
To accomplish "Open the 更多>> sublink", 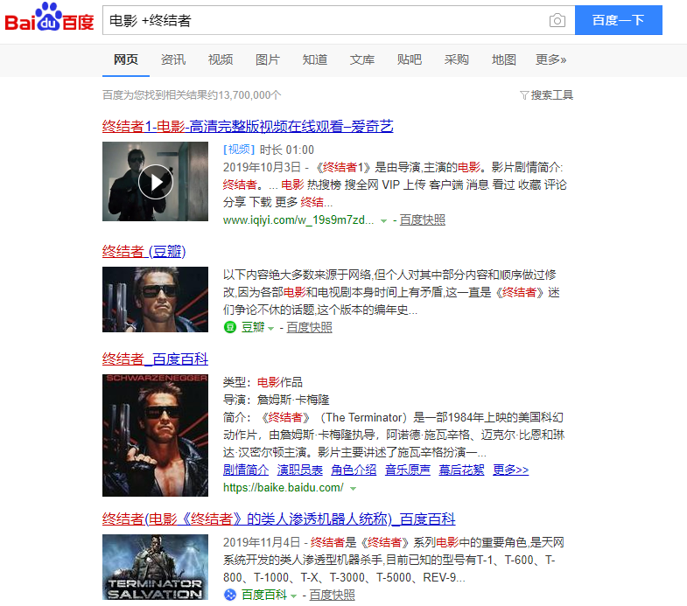I will pos(510,470).
